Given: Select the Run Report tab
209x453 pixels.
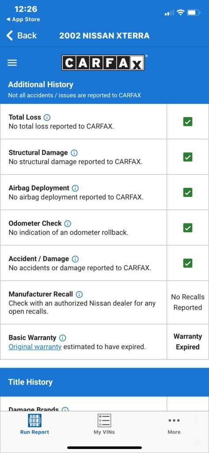Looking at the screenshot, I should click(34, 424).
